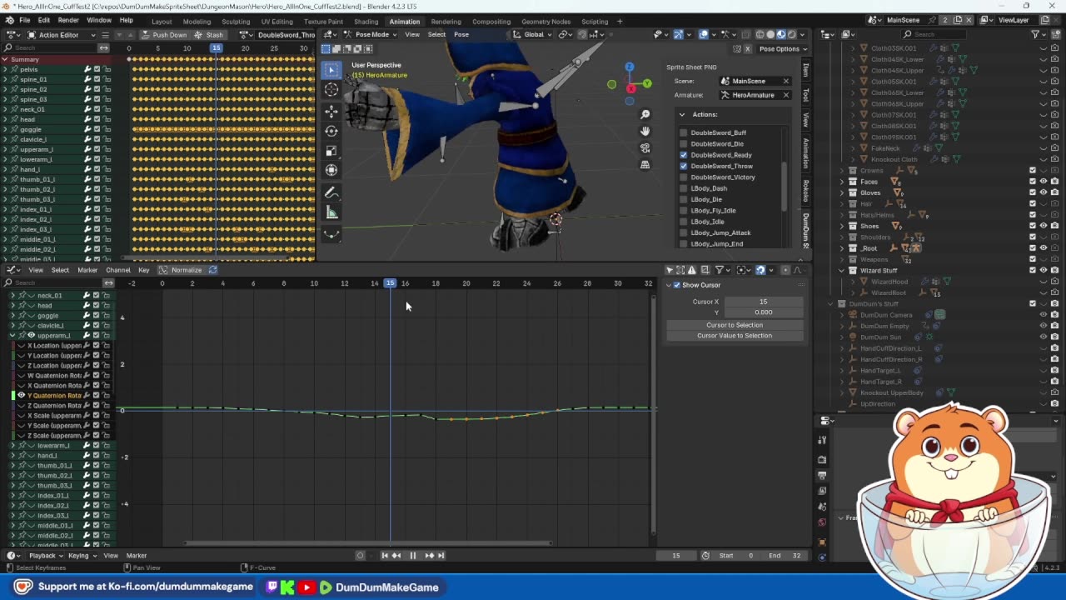Click Cursor to Selection button
Image resolution: width=1066 pixels, height=600 pixels.
(735, 325)
